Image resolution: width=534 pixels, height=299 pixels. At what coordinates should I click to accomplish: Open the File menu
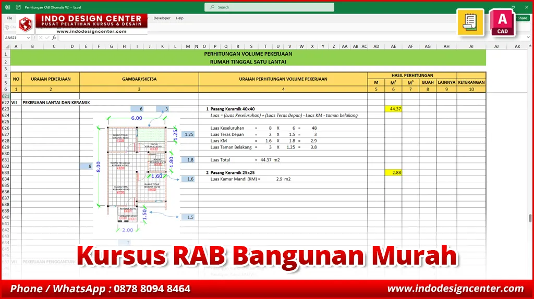point(9,18)
